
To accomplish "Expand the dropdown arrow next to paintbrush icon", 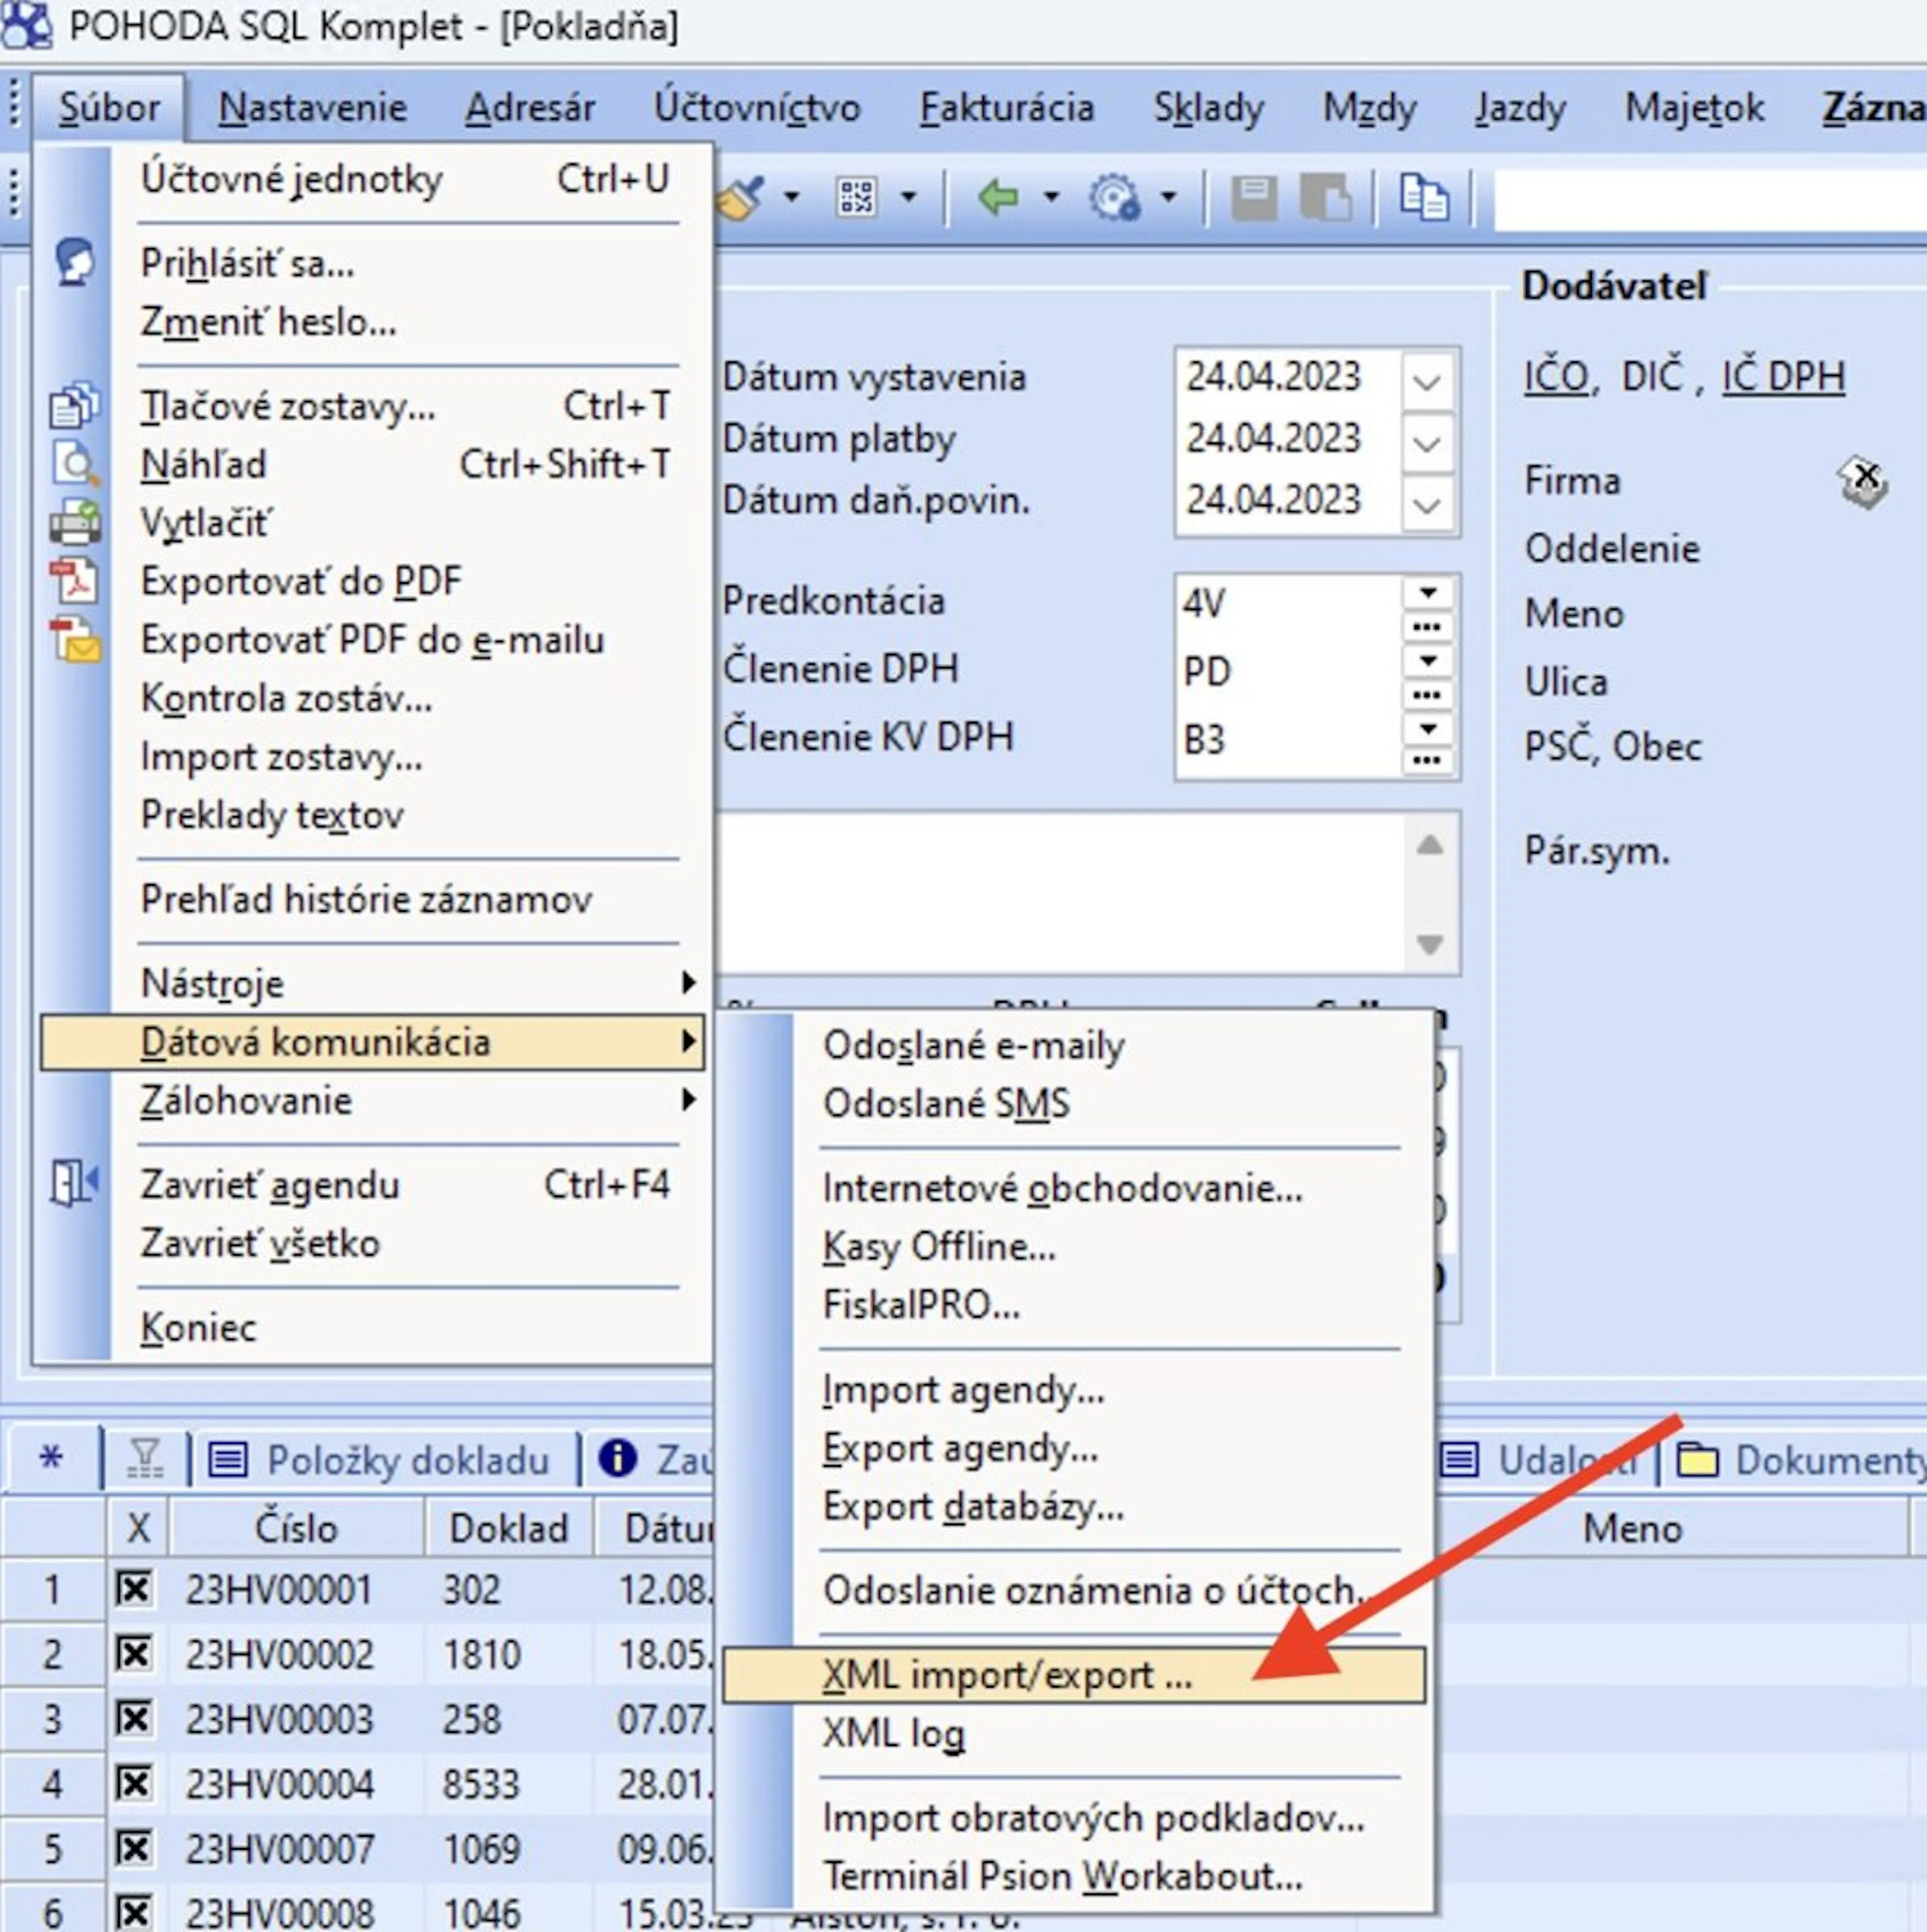I will (791, 197).
